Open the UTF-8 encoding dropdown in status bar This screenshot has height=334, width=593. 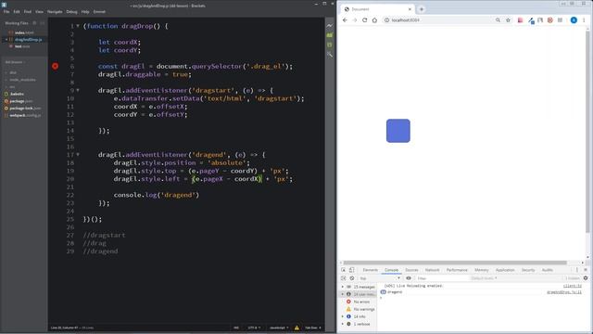(254, 328)
